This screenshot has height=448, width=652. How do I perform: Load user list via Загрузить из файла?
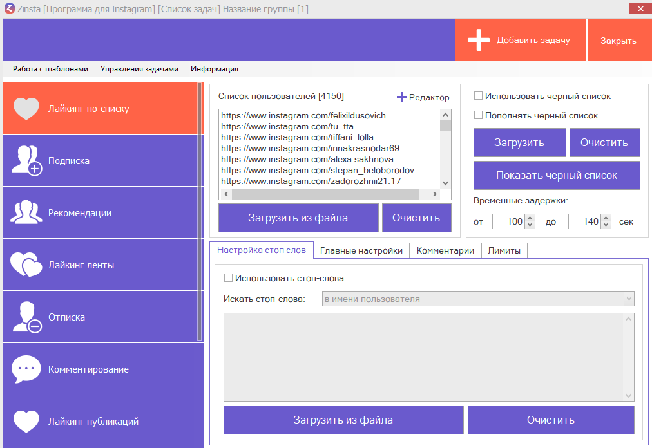(298, 218)
